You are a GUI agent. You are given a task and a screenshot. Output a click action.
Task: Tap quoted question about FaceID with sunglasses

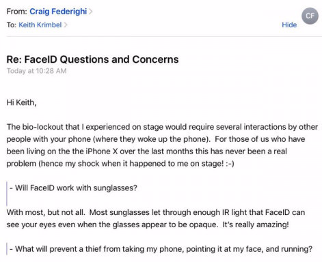point(73,188)
